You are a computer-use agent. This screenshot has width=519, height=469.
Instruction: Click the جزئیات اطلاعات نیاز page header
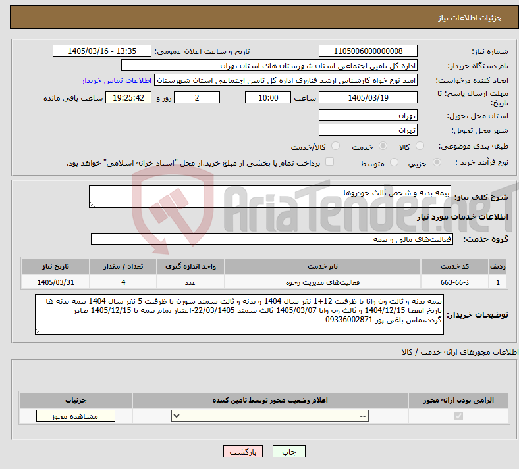470,18
